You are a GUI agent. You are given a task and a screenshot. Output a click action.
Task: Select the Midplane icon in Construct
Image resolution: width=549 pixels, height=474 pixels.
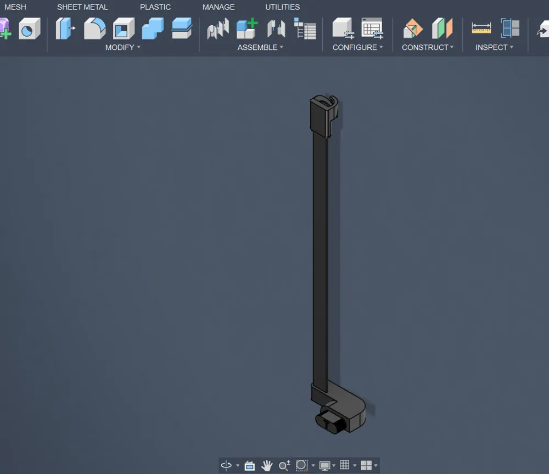coord(442,29)
